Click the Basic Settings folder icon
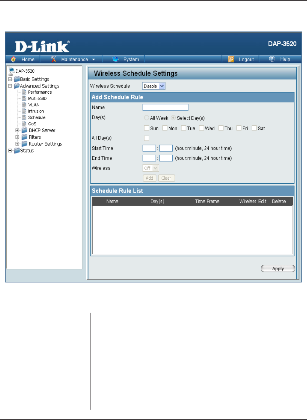This screenshot has width=307, height=420. (x=17, y=79)
